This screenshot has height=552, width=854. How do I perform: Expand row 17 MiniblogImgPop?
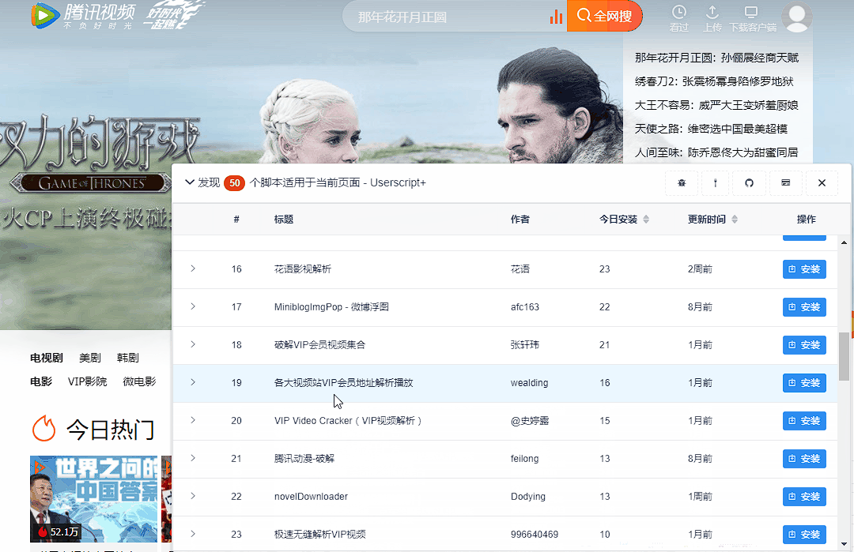point(193,306)
